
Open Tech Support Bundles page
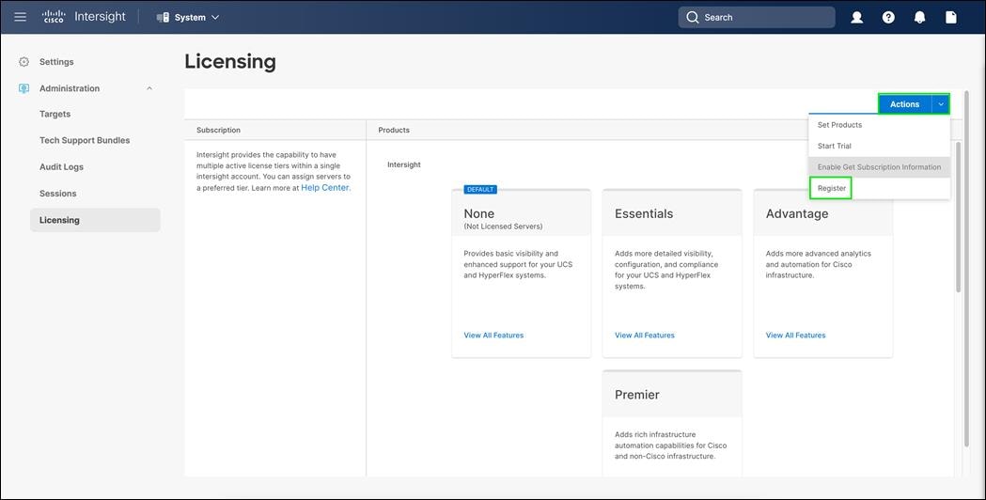coord(85,140)
